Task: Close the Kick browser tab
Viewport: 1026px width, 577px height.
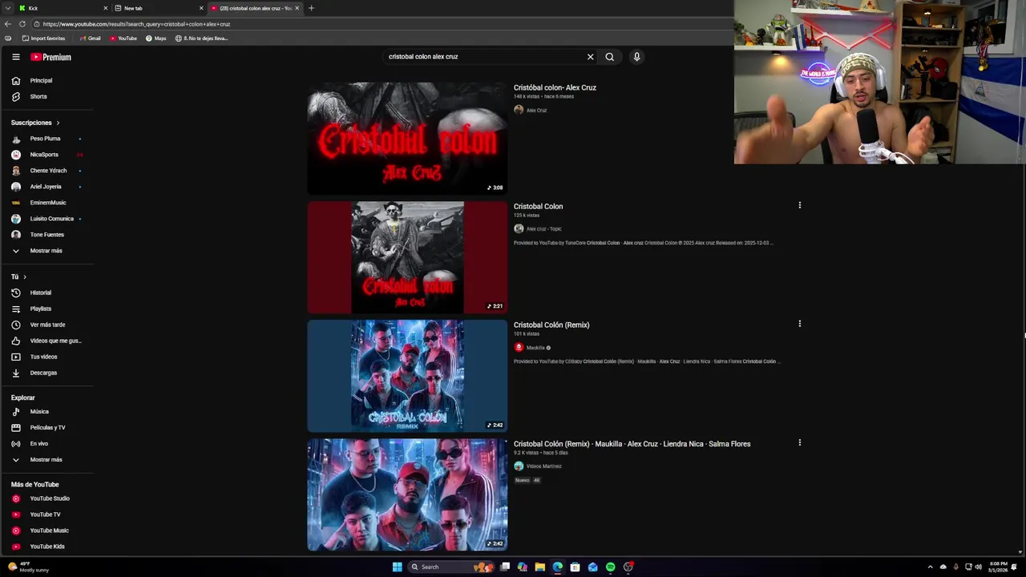Action: tap(105, 8)
